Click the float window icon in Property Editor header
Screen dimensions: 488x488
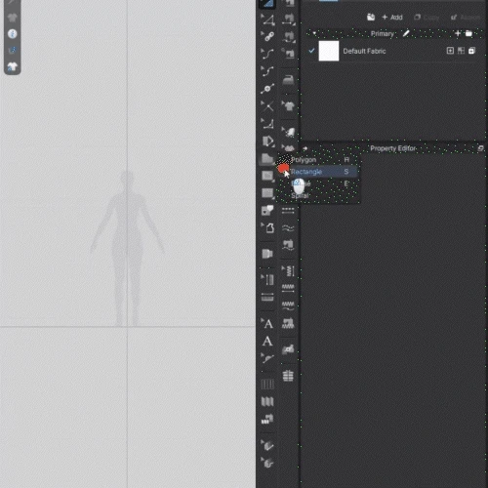[480, 148]
